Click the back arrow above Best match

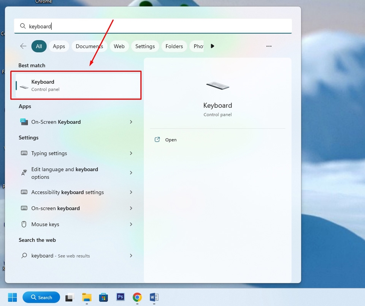pos(23,46)
